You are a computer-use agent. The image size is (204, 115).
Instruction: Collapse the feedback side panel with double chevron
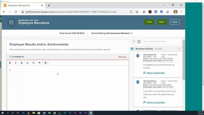pos(134,41)
